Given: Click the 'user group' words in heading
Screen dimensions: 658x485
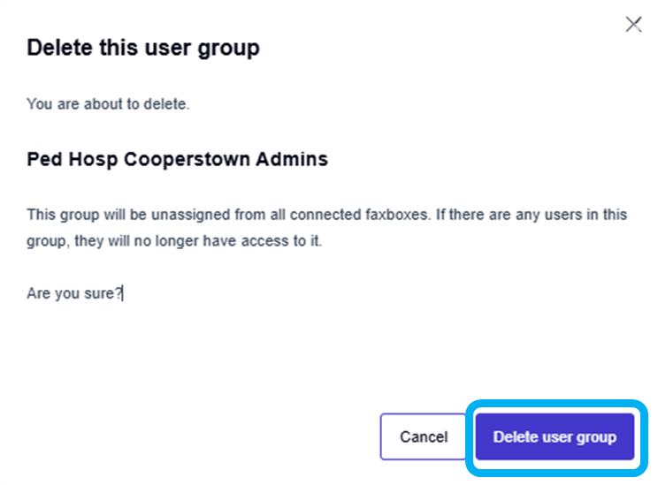Looking at the screenshot, I should click(x=198, y=48).
